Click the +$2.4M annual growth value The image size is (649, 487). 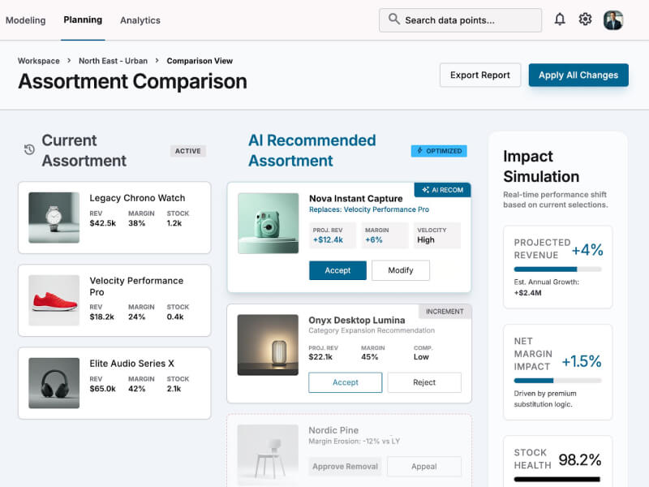[x=528, y=293]
